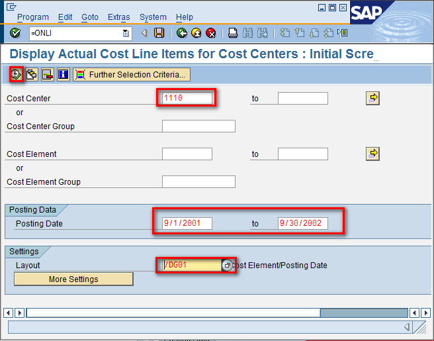
Task: Expand the command field history dropdown
Action: 126,33
